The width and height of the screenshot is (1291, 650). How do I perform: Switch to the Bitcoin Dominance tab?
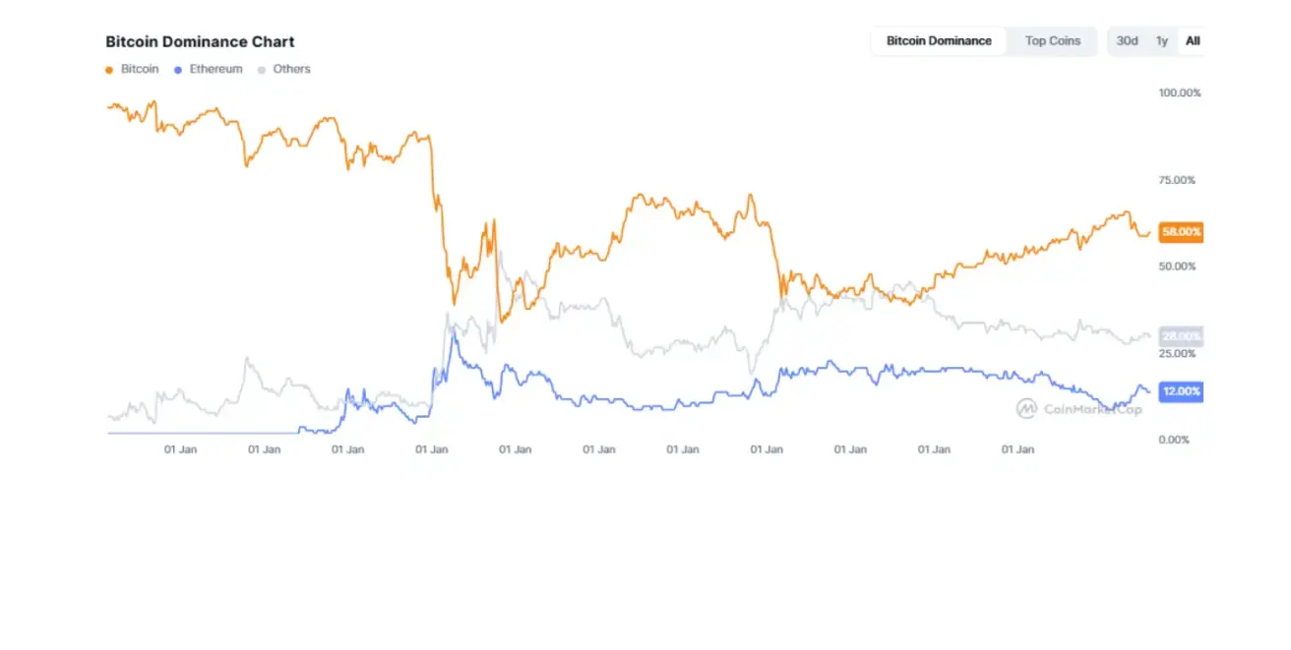click(x=939, y=41)
